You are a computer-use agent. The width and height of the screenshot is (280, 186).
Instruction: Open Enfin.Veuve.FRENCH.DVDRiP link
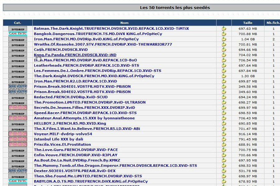(x=76, y=155)
